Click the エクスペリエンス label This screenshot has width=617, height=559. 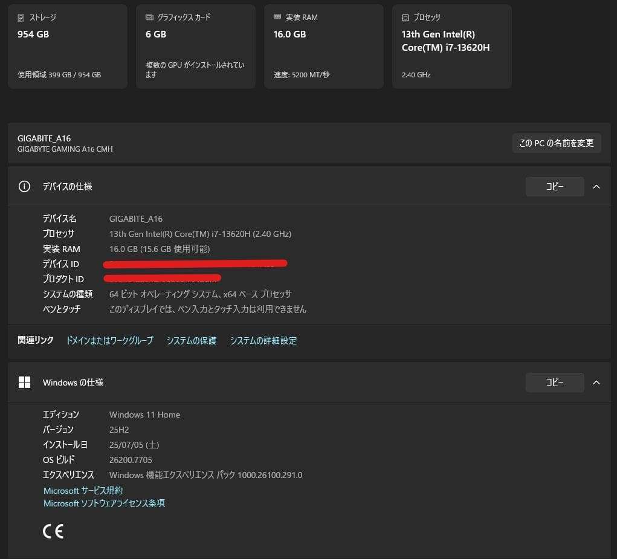point(68,475)
